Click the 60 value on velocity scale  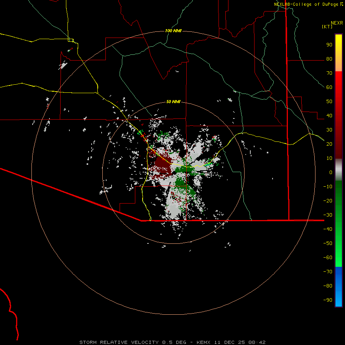(x=329, y=87)
